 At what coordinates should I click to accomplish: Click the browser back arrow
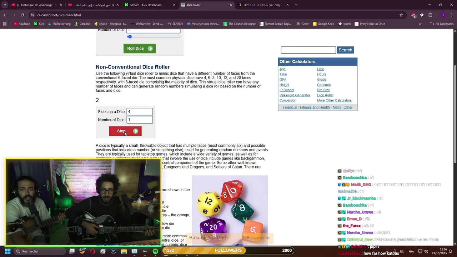click(5, 15)
